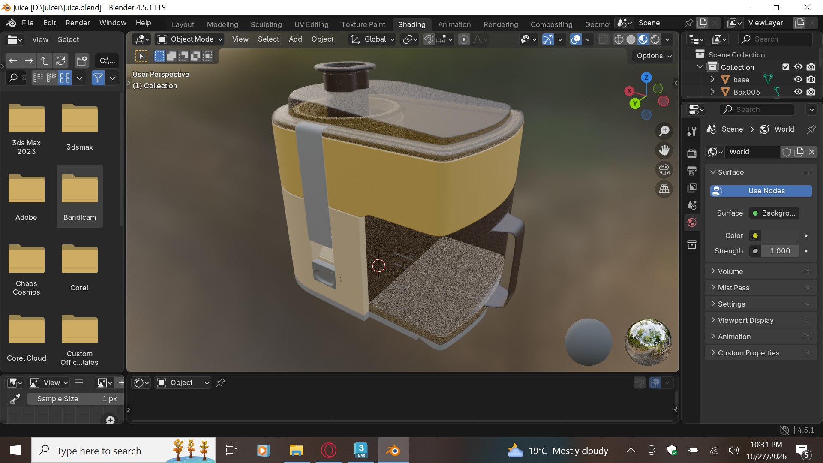Click the pan hand viewport icon

click(664, 150)
